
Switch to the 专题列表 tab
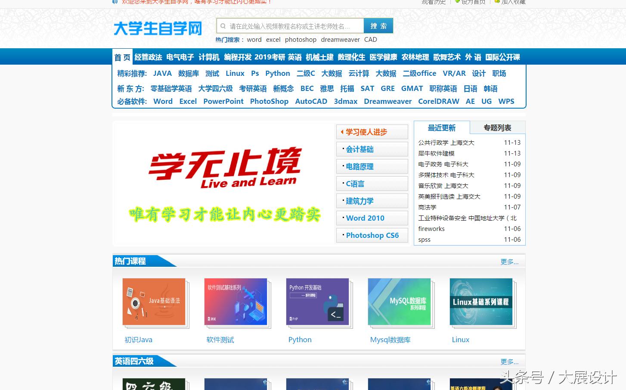(497, 128)
